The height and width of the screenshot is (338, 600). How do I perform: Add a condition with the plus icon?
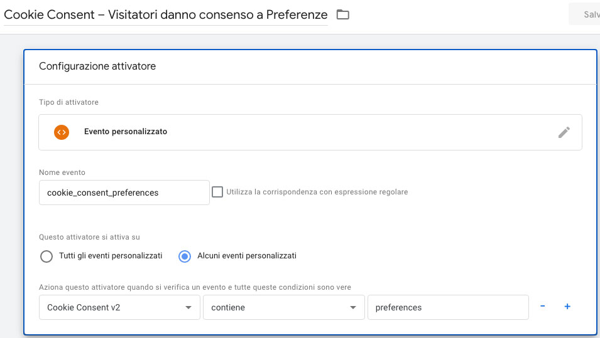(567, 306)
